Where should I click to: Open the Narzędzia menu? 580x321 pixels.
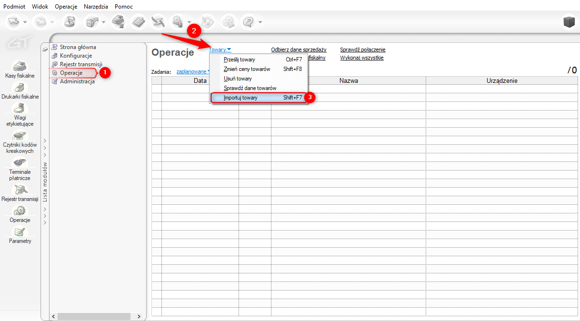pyautogui.click(x=96, y=7)
